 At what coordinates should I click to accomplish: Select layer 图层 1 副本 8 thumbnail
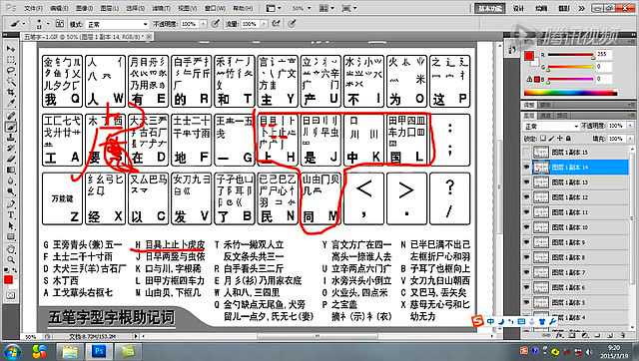(541, 257)
